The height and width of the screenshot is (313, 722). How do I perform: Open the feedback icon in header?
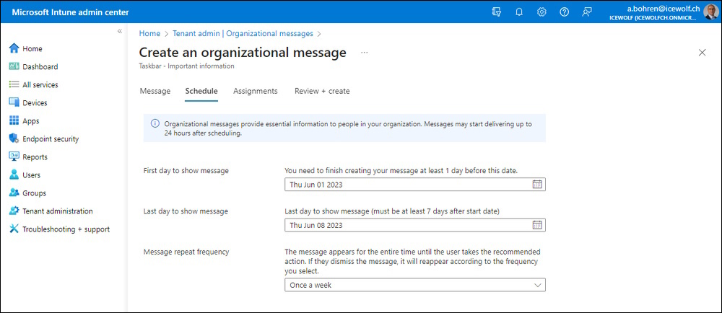[586, 12]
